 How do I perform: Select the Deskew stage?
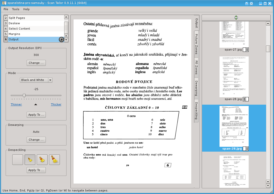point(34,23)
